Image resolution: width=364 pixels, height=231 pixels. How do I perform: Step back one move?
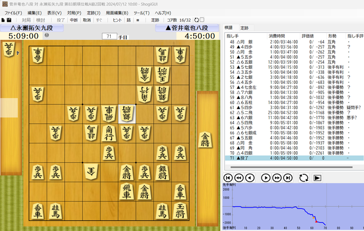(x=250, y=178)
